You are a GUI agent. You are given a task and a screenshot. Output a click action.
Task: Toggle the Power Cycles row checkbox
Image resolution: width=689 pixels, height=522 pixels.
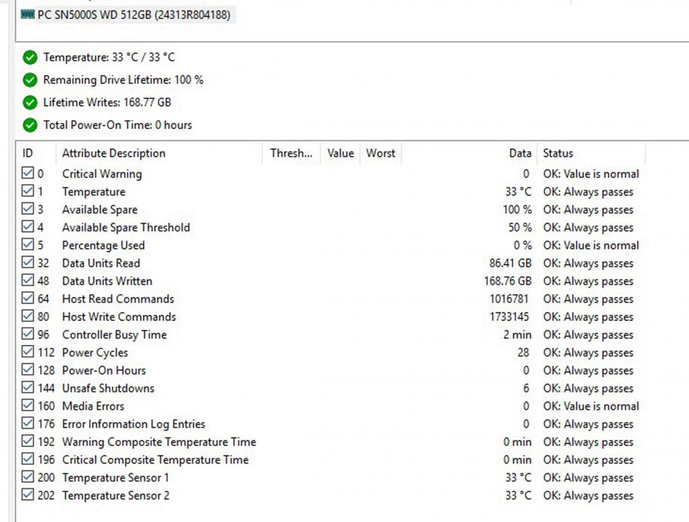28,353
